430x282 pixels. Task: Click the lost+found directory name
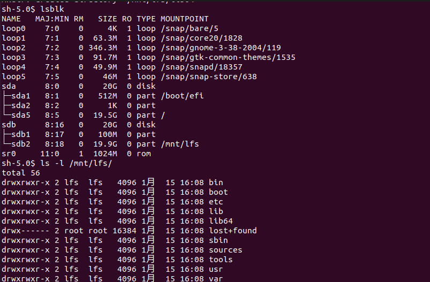233,231
